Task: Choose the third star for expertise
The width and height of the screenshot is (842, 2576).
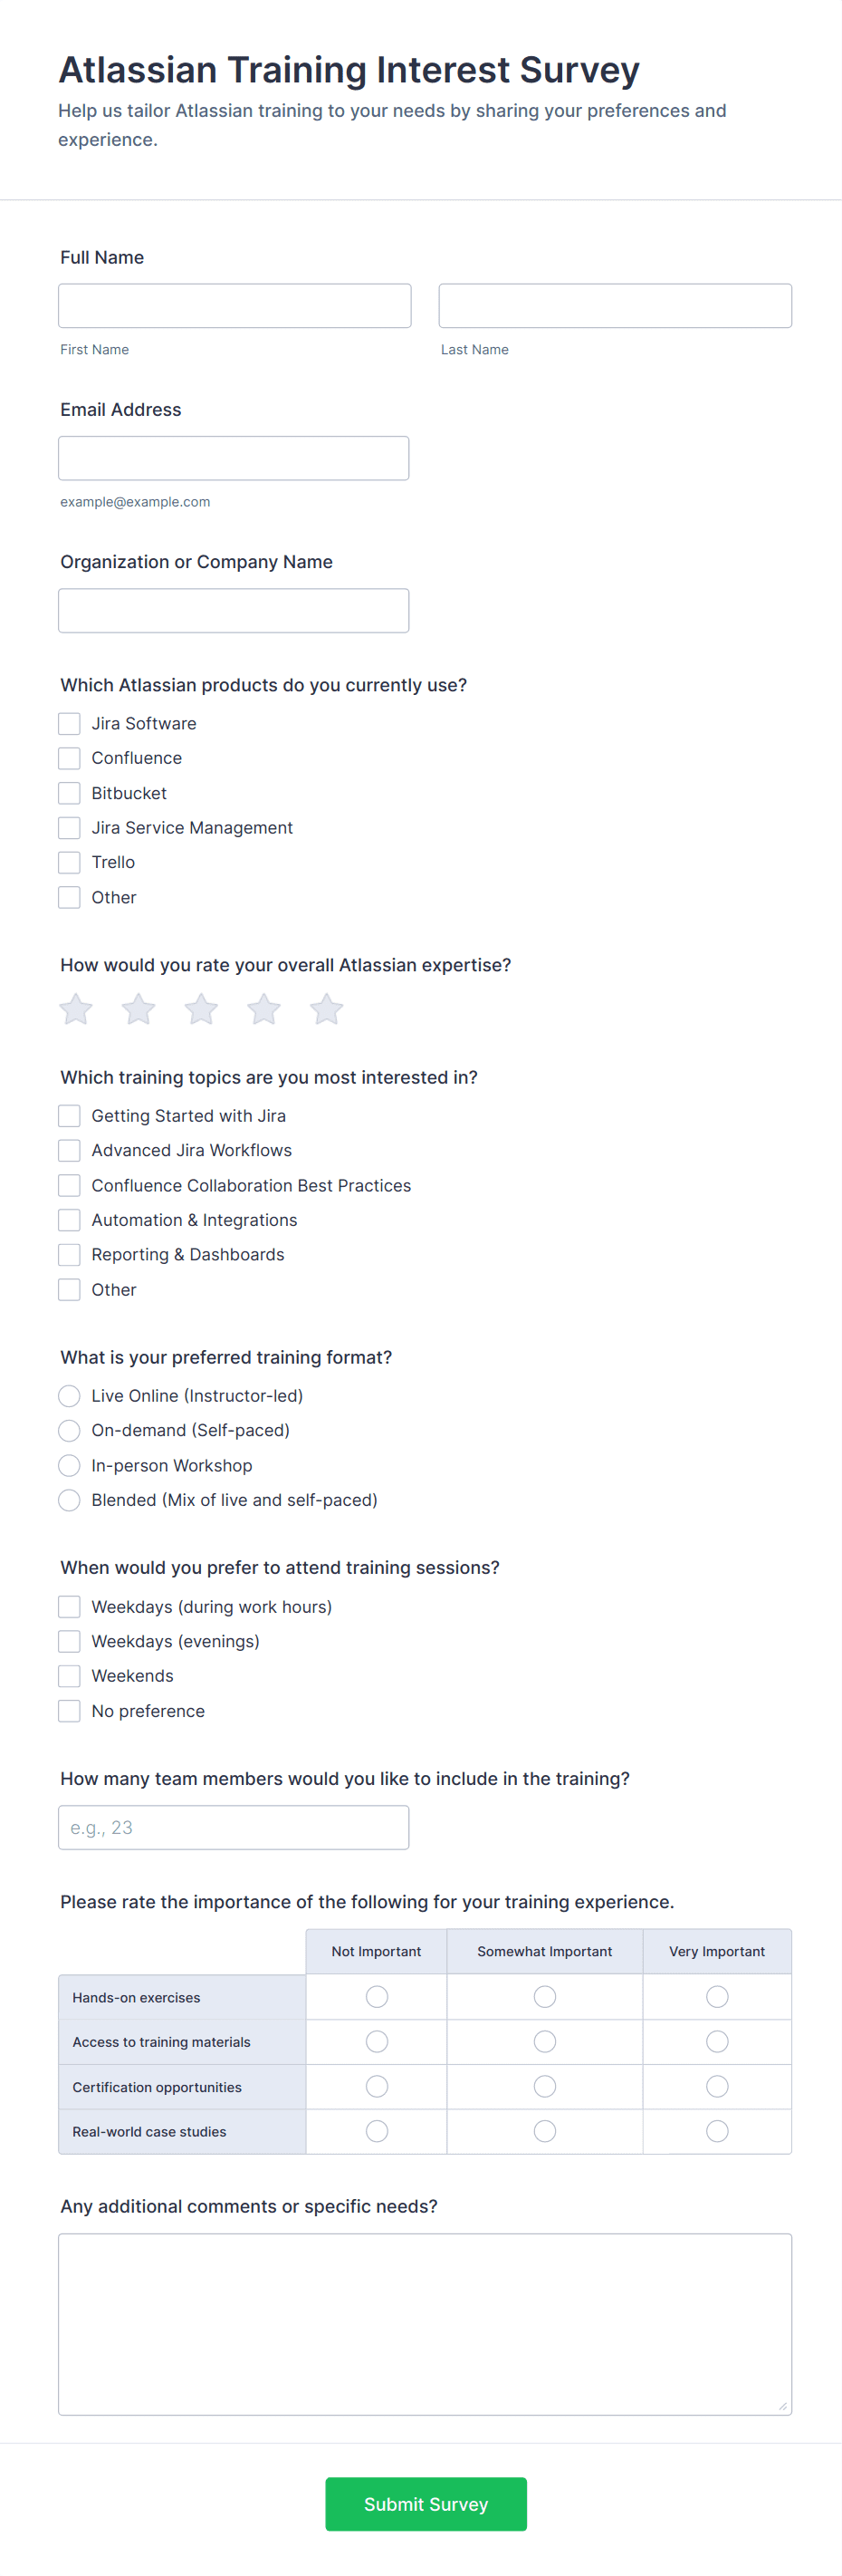Action: pyautogui.click(x=201, y=1009)
